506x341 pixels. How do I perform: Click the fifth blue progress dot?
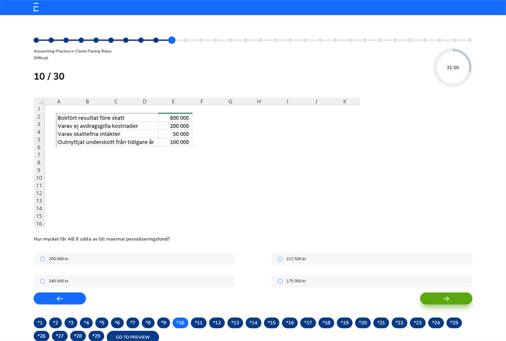pyautogui.click(x=96, y=40)
